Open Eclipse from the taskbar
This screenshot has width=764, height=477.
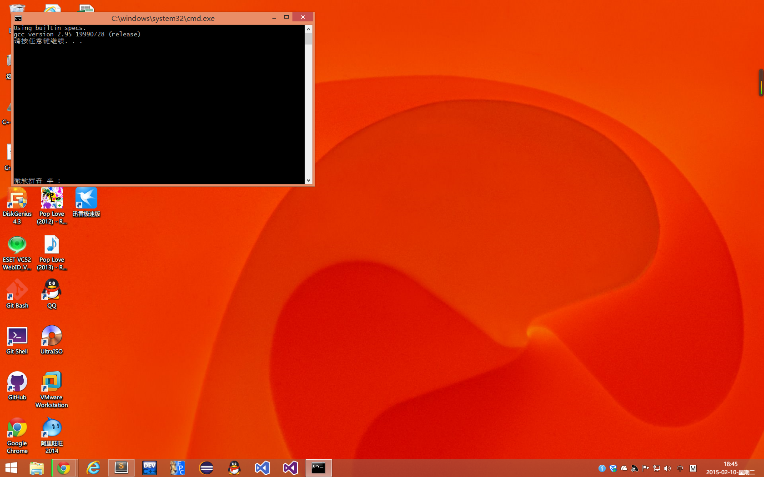point(206,468)
